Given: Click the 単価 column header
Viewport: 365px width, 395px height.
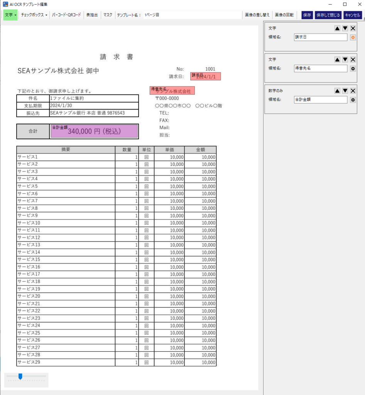Looking at the screenshot, I should 169,150.
